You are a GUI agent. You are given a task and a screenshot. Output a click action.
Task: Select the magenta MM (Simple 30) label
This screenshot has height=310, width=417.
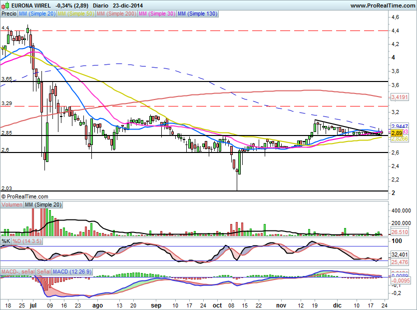coord(156,14)
